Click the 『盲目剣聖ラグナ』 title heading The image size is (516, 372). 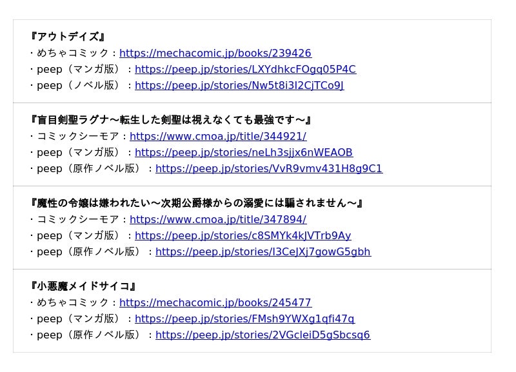click(171, 120)
